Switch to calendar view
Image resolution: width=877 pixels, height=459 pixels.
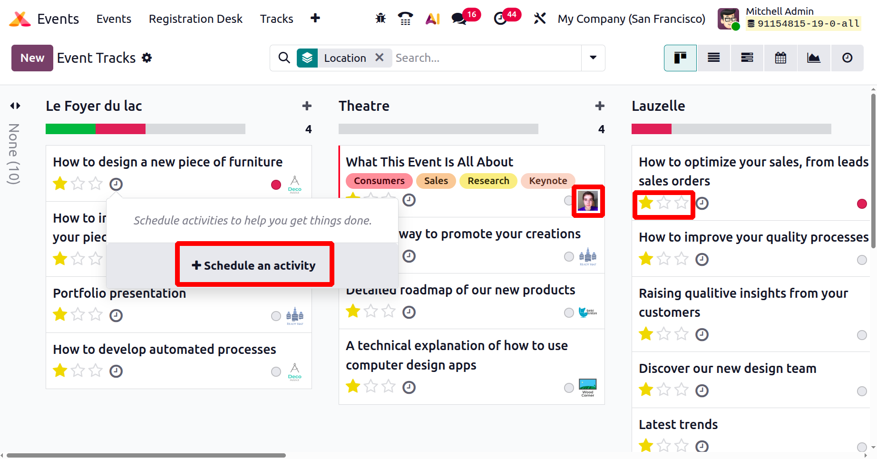[x=780, y=58]
